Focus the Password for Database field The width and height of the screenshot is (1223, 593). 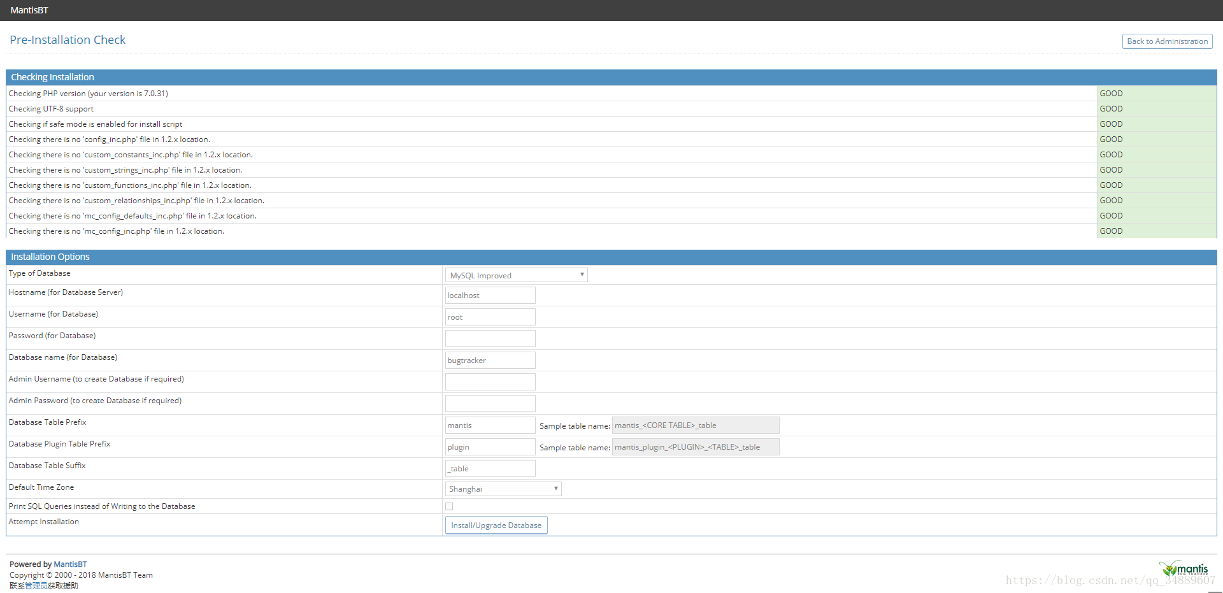tap(490, 338)
